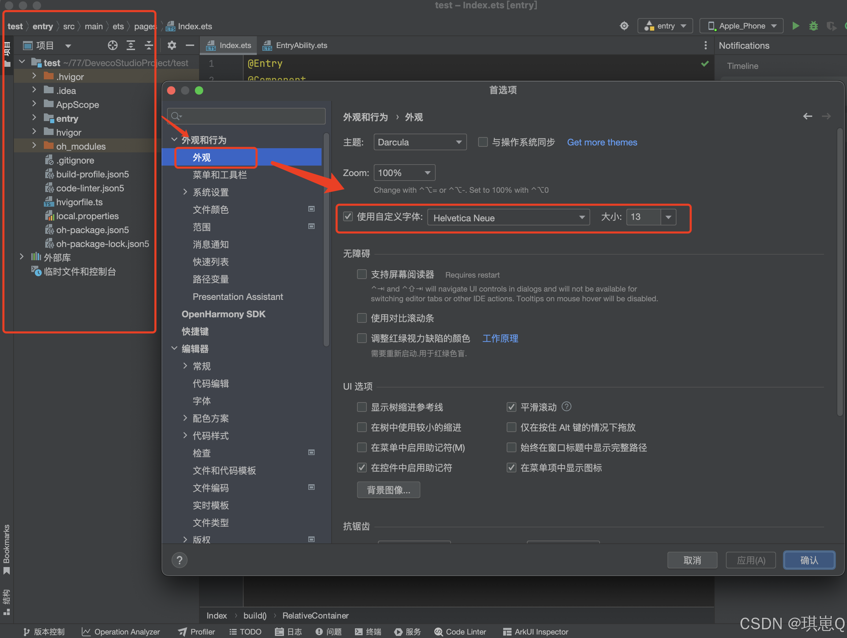Viewport: 847px width, 638px height.
Task: Click the project panel settings gear icon
Action: point(172,46)
